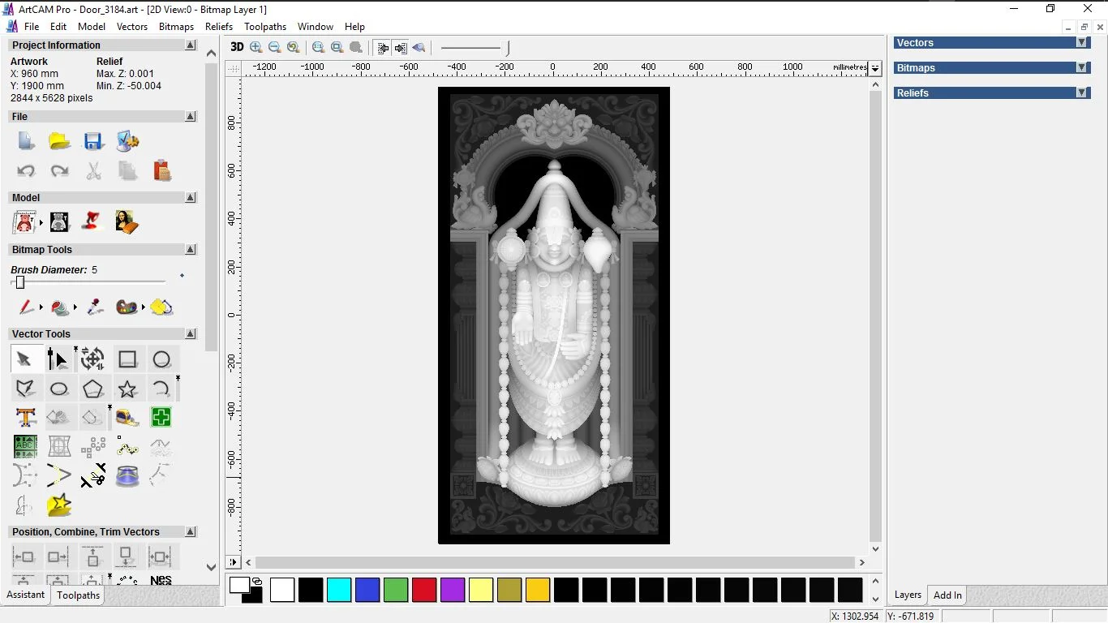The width and height of the screenshot is (1108, 623).
Task: Collapse the Bitmap Tools section
Action: pyautogui.click(x=191, y=250)
